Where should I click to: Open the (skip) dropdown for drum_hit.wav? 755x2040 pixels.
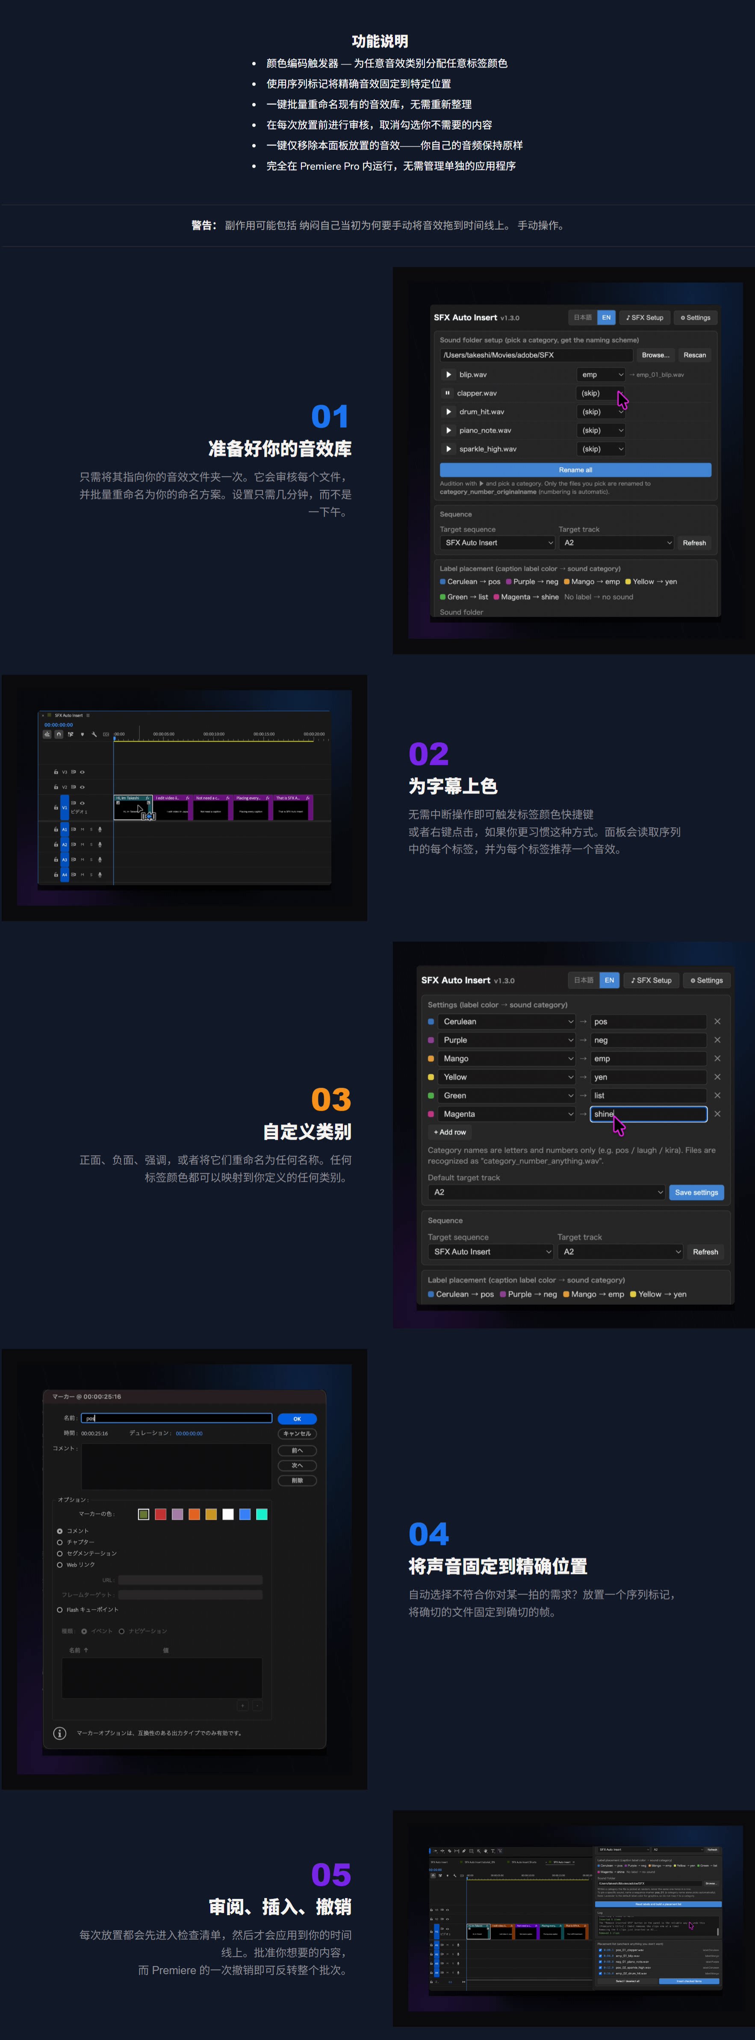tap(602, 412)
